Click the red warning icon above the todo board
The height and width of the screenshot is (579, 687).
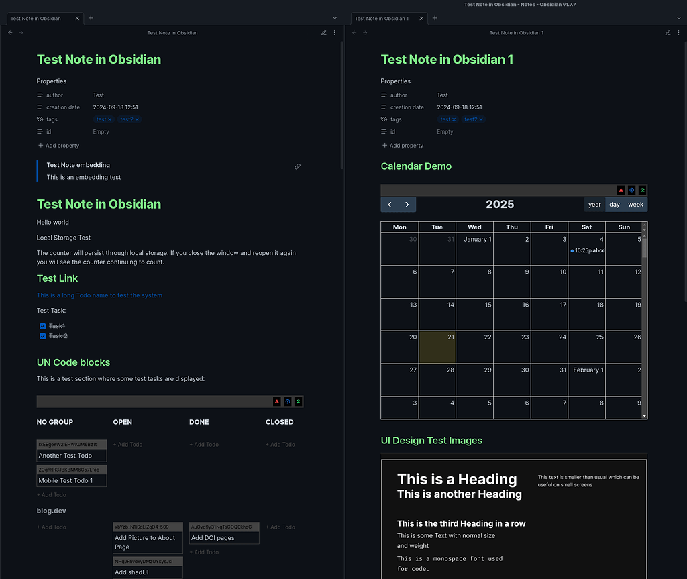[x=277, y=401]
